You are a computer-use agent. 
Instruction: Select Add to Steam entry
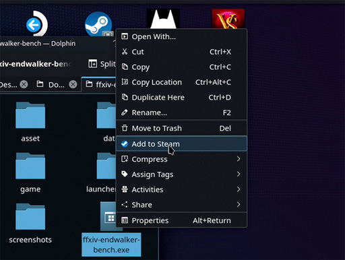click(x=181, y=143)
